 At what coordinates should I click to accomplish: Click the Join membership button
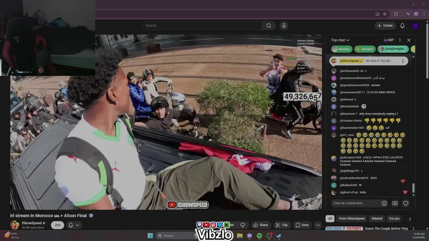click(58, 225)
